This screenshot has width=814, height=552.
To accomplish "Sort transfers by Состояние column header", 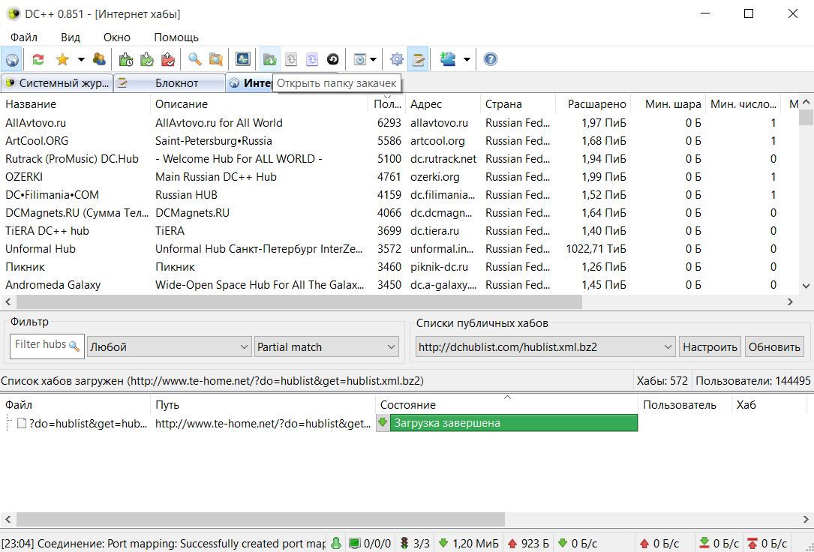I will pyautogui.click(x=506, y=405).
